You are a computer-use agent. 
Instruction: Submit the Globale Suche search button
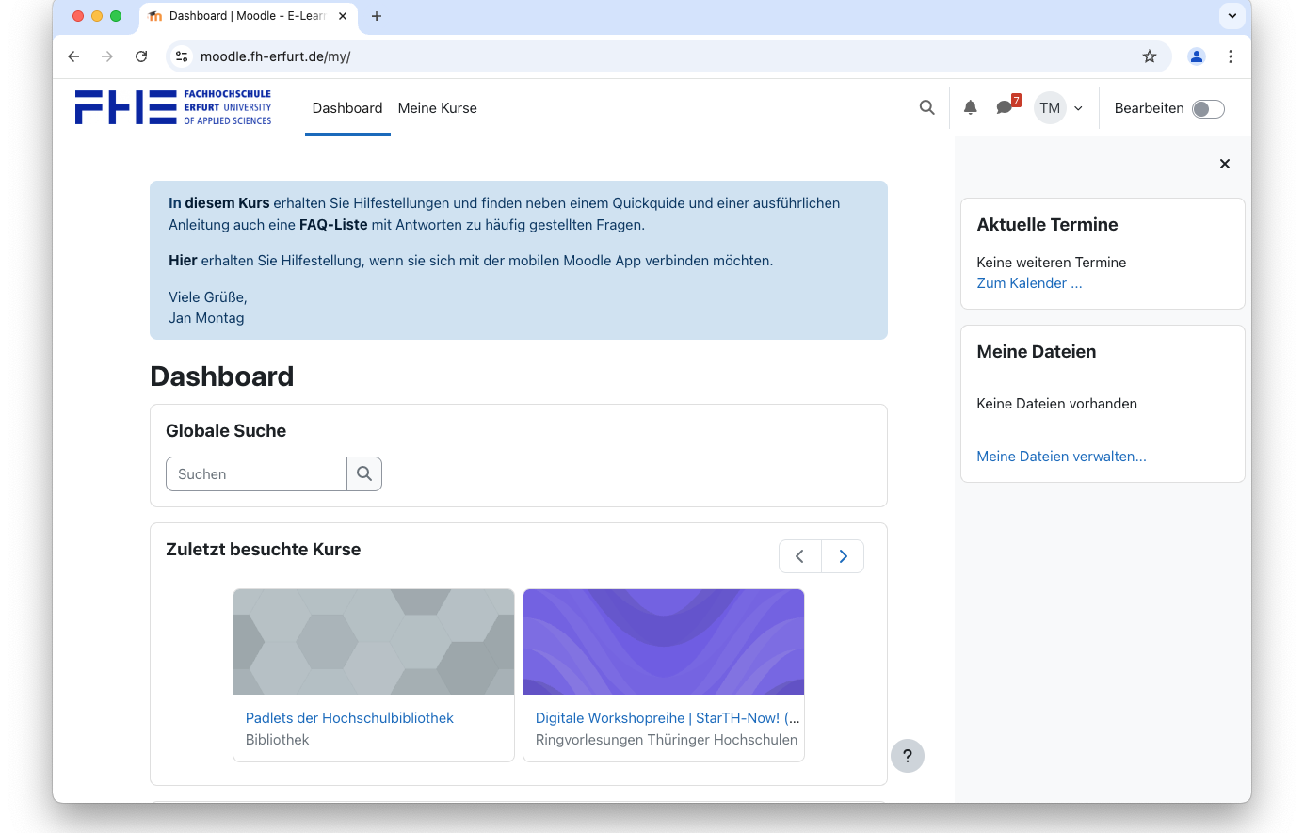[364, 474]
